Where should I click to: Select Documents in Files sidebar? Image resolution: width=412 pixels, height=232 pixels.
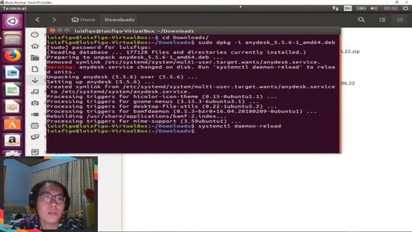pyautogui.click(x=35, y=69)
